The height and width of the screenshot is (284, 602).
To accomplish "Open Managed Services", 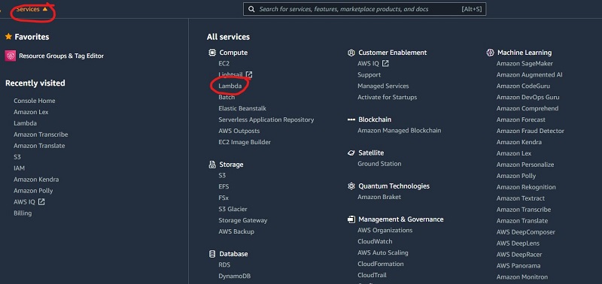I will pos(383,86).
